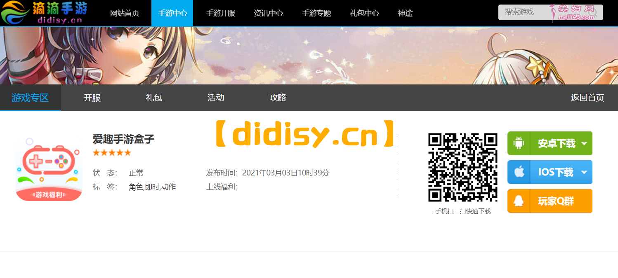Open the 手游专题 menu item
This screenshot has height=278, width=618.
[316, 13]
